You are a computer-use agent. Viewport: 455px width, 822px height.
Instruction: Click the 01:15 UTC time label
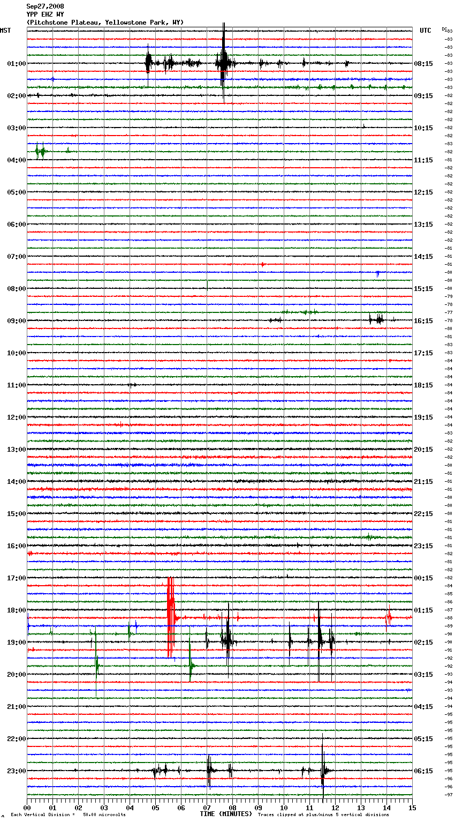[x=423, y=610]
